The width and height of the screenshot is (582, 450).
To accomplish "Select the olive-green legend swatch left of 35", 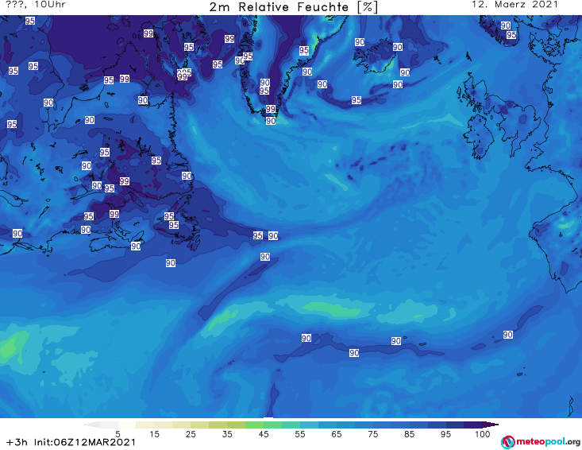I will tap(218, 425).
